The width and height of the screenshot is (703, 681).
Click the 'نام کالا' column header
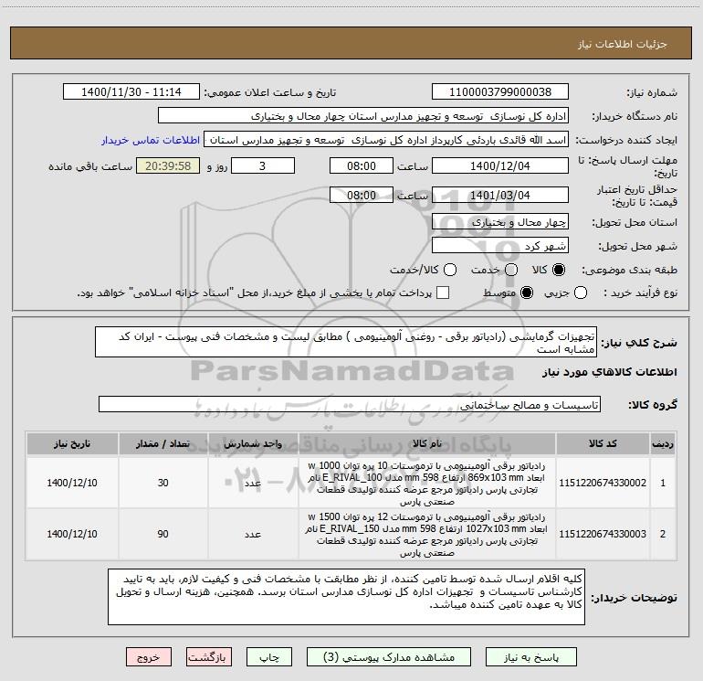pyautogui.click(x=427, y=443)
